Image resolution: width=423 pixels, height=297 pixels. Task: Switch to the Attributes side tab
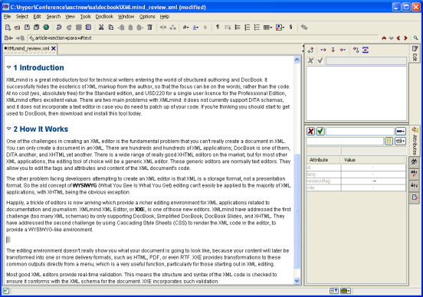click(x=415, y=141)
